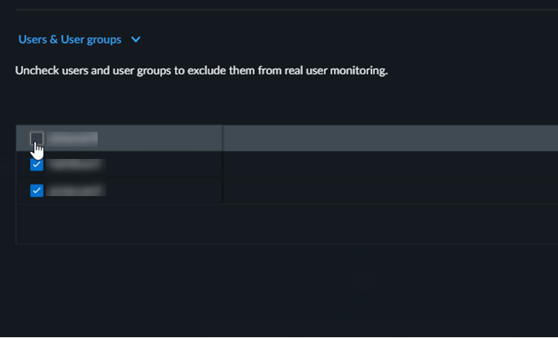
Task: Click the empty gray checkbox icon under cursor
Action: pos(36,138)
